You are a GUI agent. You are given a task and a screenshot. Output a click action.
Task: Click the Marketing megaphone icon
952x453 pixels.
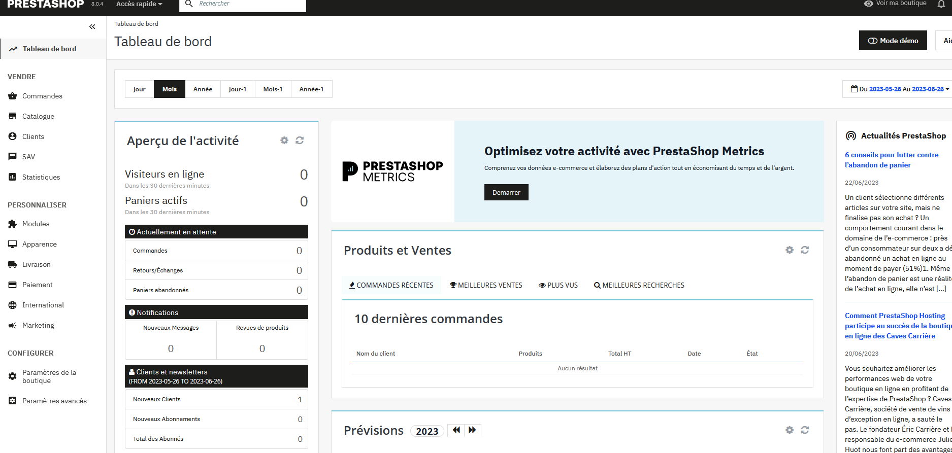pyautogui.click(x=13, y=325)
